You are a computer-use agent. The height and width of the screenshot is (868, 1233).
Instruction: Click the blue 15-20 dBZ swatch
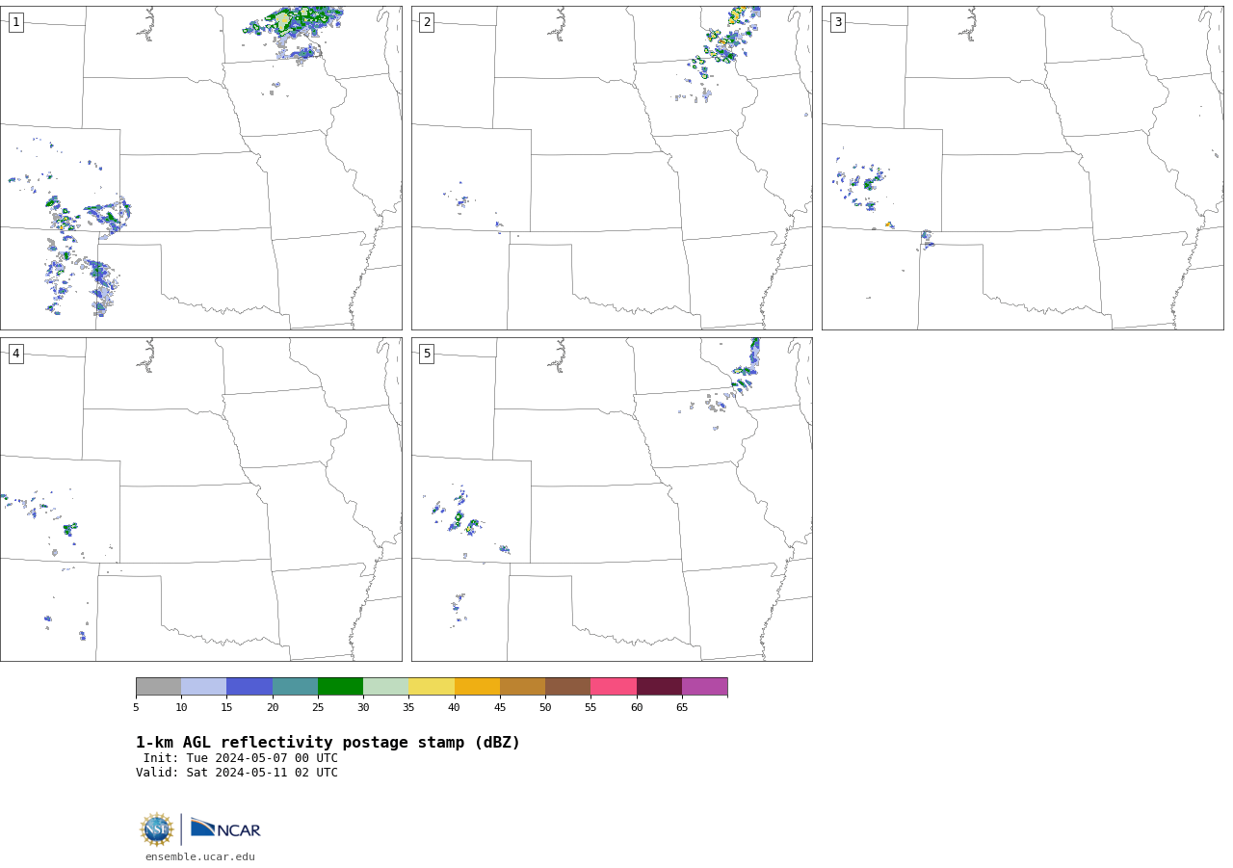click(249, 686)
